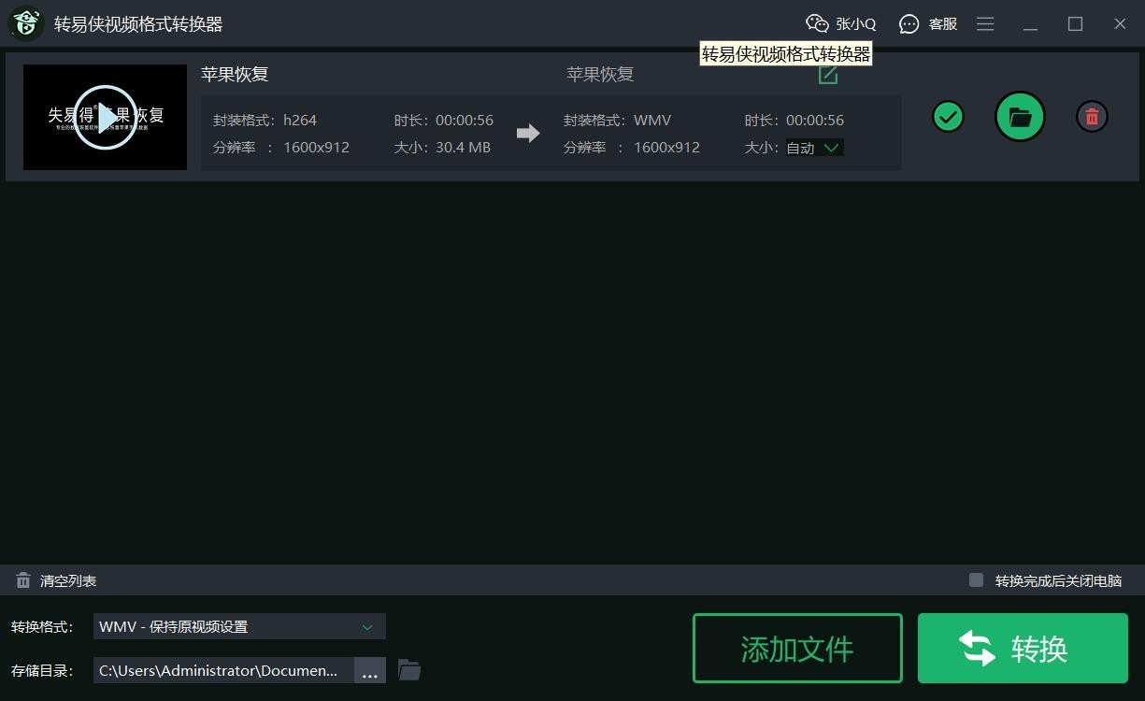Edit the output file name 苹果恢复
This screenshot has height=701, width=1145.
(828, 75)
